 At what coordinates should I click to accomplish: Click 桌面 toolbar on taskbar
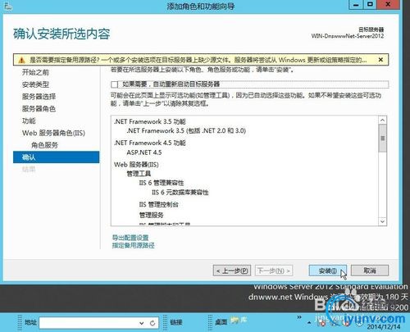[221, 322]
